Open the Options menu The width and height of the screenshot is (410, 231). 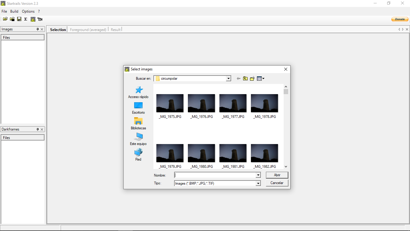pos(28,11)
